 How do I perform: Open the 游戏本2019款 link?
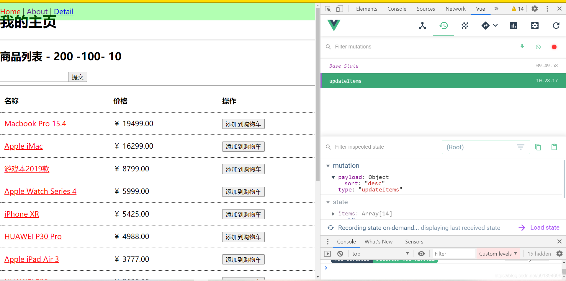click(x=27, y=169)
